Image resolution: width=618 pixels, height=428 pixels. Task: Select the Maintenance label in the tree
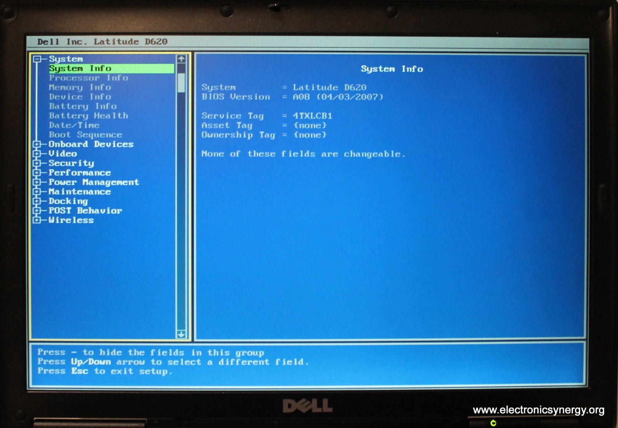[x=80, y=191]
